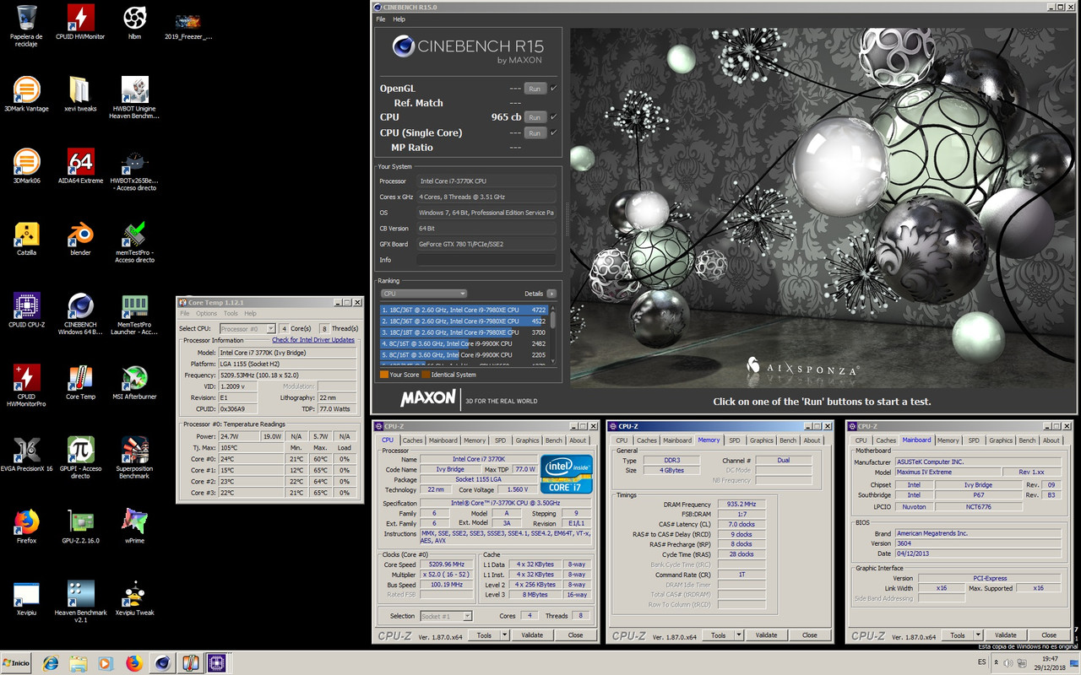Expand Tools dropdown arrow in CPU-Z Mainboard window
Screen dimensions: 1081x675
point(978,634)
